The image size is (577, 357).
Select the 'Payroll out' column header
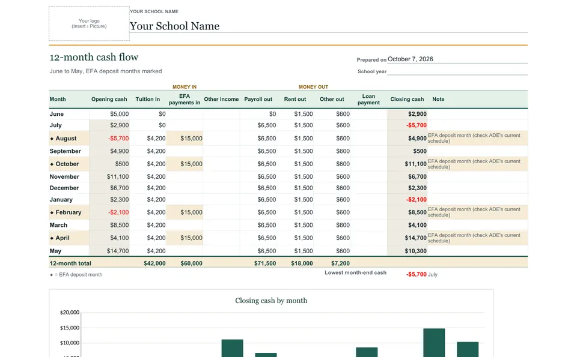[258, 99]
